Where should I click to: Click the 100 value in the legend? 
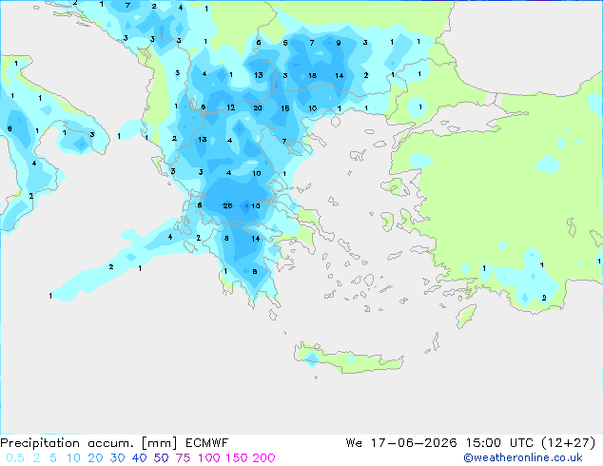click(209, 458)
